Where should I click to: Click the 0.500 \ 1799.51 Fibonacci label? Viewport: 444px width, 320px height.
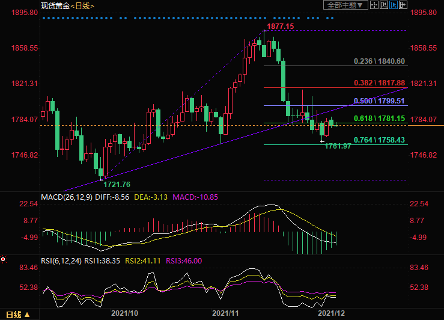point(379,101)
